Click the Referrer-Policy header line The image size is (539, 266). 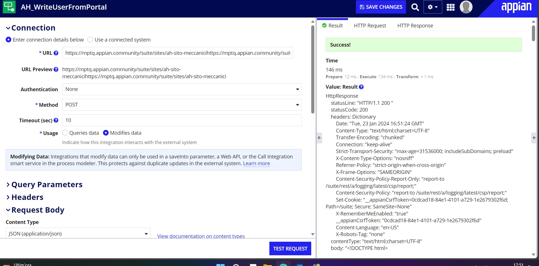[x=391, y=165]
